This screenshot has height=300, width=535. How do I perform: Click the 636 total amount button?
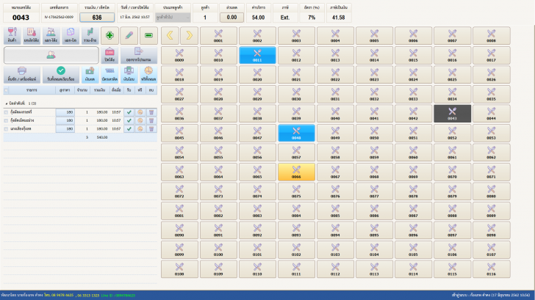(x=97, y=18)
